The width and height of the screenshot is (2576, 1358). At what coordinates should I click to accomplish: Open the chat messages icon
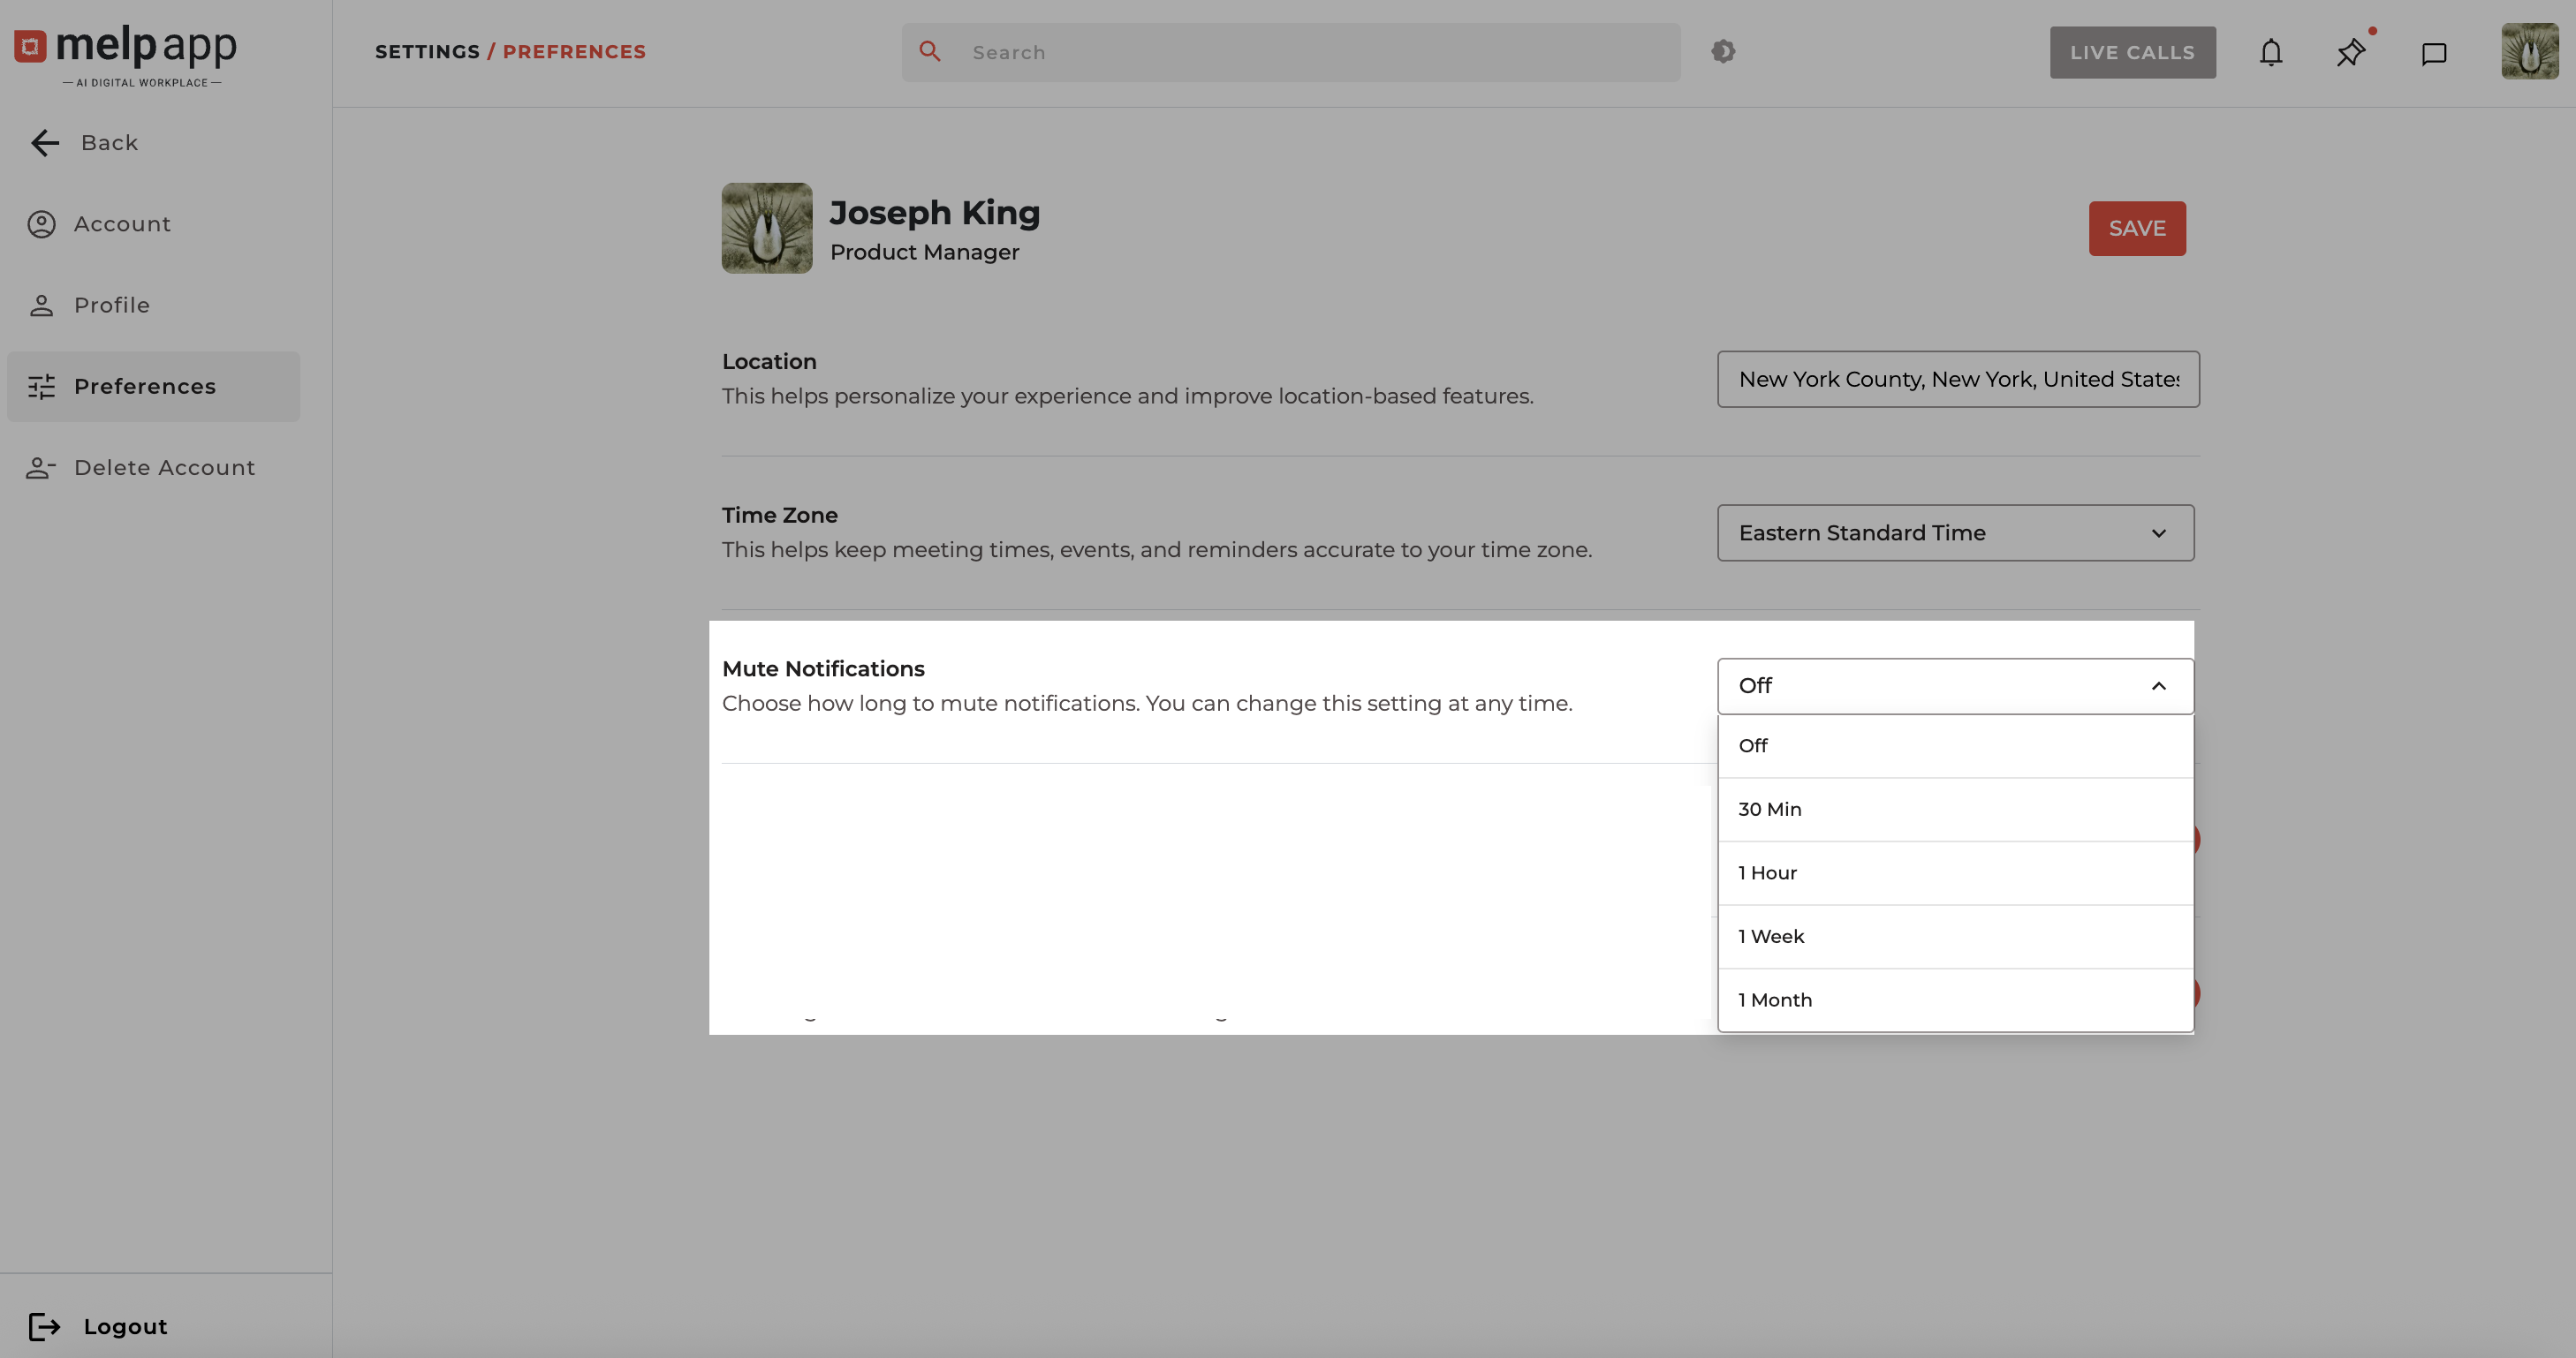[x=2433, y=53]
